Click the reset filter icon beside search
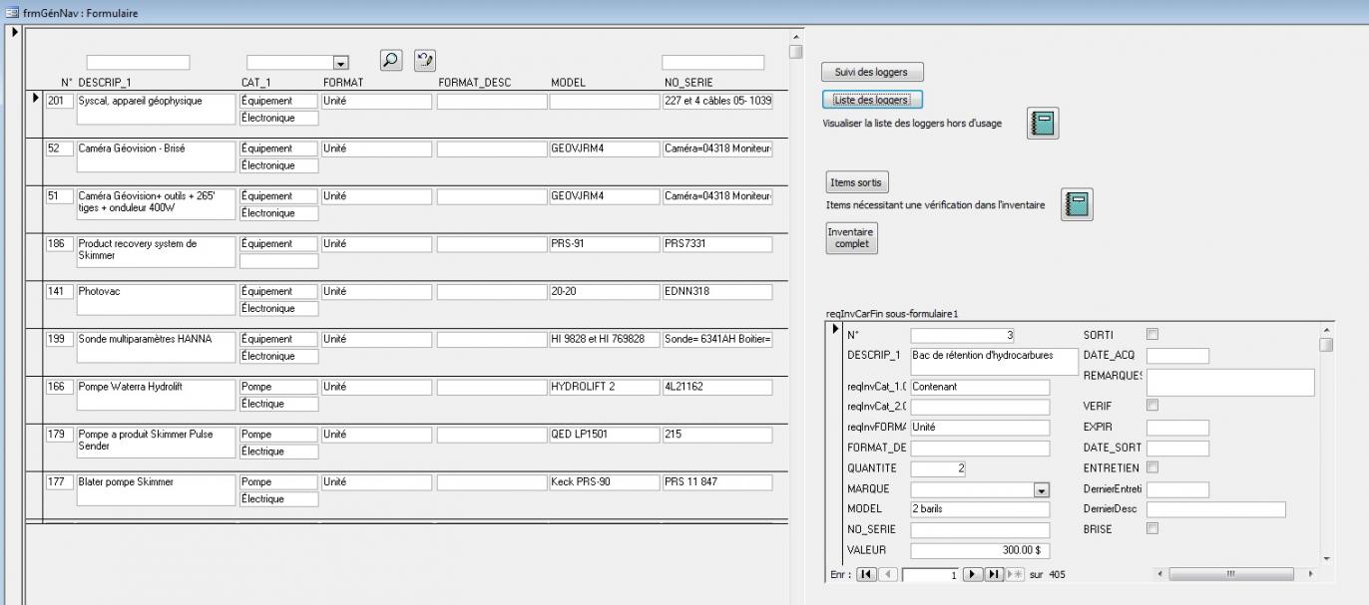The width and height of the screenshot is (1369, 605). [423, 60]
